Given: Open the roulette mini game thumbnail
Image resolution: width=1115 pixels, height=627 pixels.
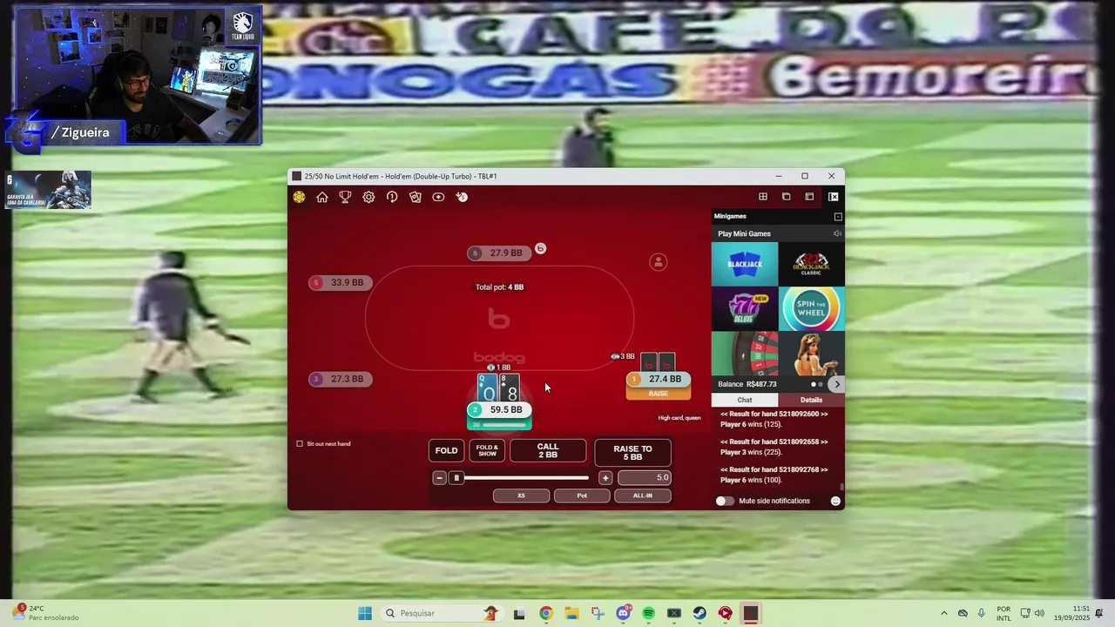Looking at the screenshot, I should click(x=745, y=354).
